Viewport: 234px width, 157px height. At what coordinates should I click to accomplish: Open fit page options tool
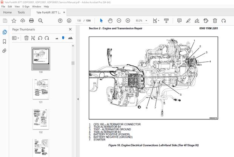click(156, 21)
